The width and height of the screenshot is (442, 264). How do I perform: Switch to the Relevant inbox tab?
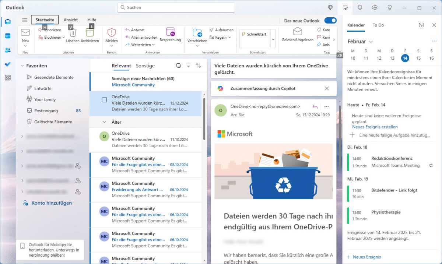[x=121, y=66]
